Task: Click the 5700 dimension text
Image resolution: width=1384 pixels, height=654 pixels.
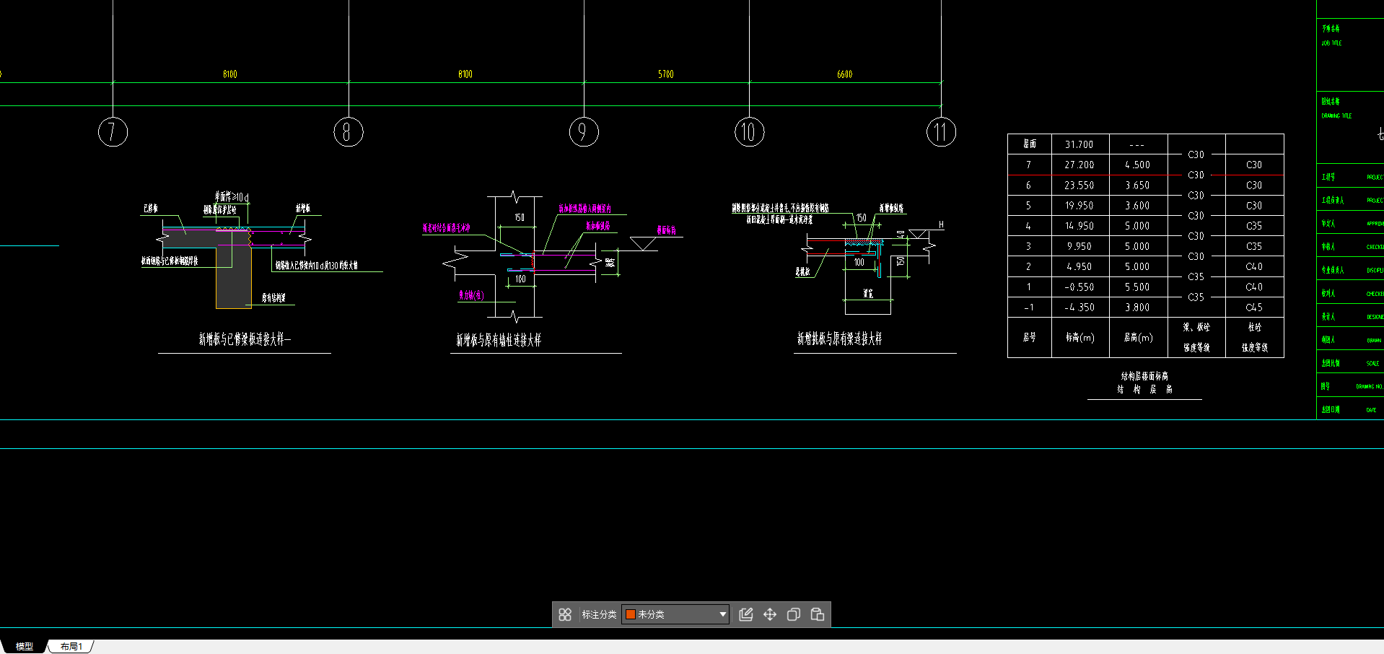Action: click(665, 74)
